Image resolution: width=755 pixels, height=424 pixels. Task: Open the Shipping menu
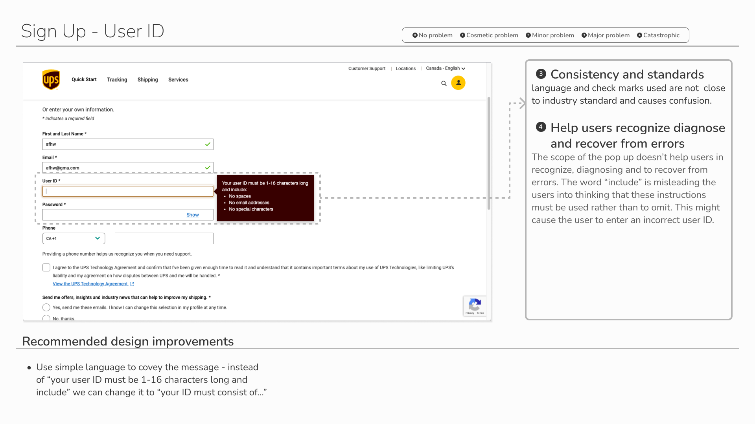(147, 80)
